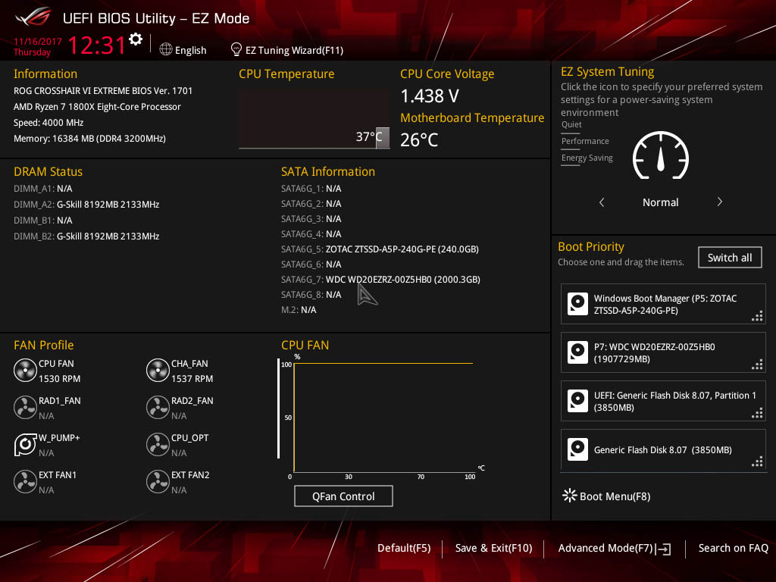Click the 12:31 clock display

(x=97, y=45)
